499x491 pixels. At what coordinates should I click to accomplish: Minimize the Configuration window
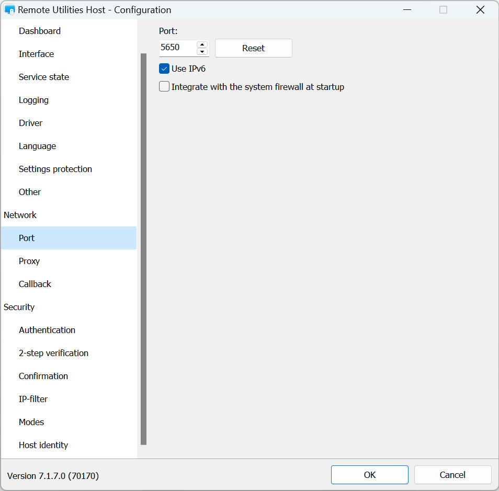(x=407, y=10)
